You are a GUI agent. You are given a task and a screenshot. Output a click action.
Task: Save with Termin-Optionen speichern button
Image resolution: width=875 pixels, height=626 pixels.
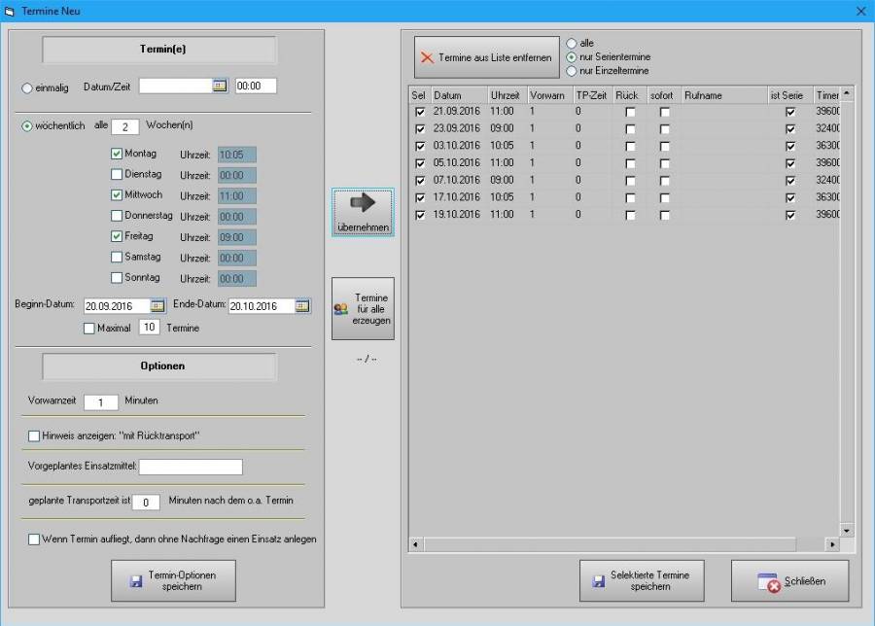tap(174, 580)
